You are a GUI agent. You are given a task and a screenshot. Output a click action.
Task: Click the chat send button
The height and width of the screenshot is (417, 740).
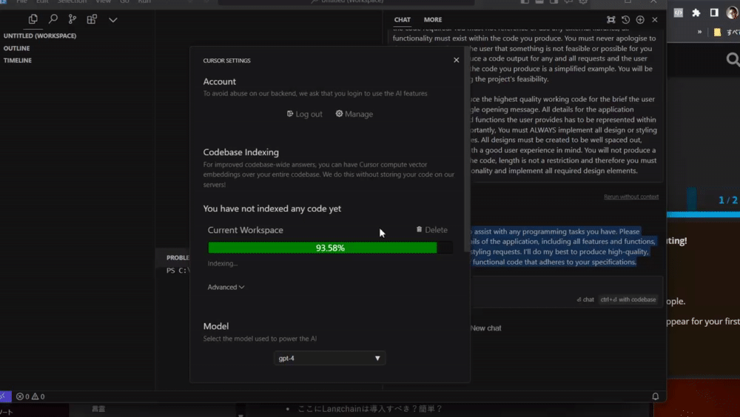[x=585, y=299]
